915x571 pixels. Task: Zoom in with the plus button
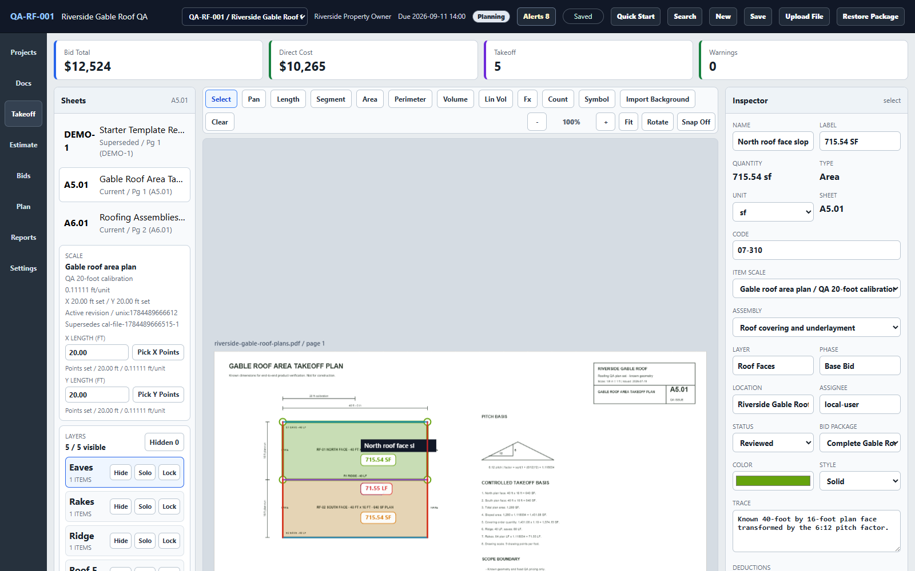[606, 122]
